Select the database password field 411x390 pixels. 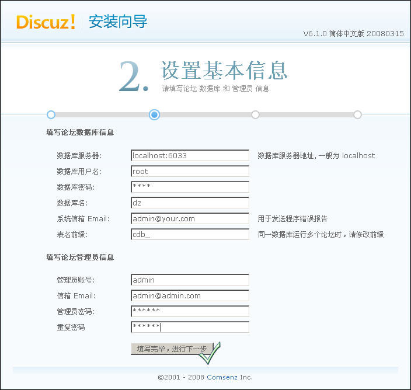coord(190,187)
